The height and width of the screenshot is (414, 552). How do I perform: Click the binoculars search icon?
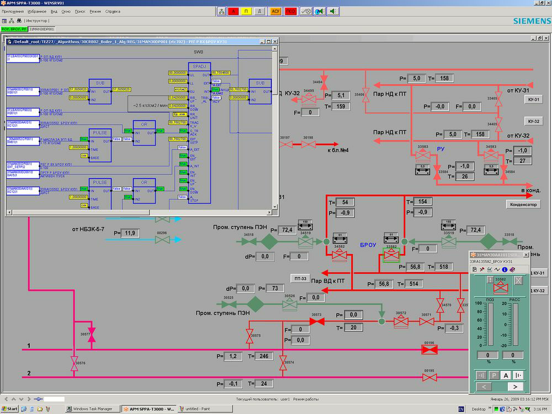click(x=19, y=21)
